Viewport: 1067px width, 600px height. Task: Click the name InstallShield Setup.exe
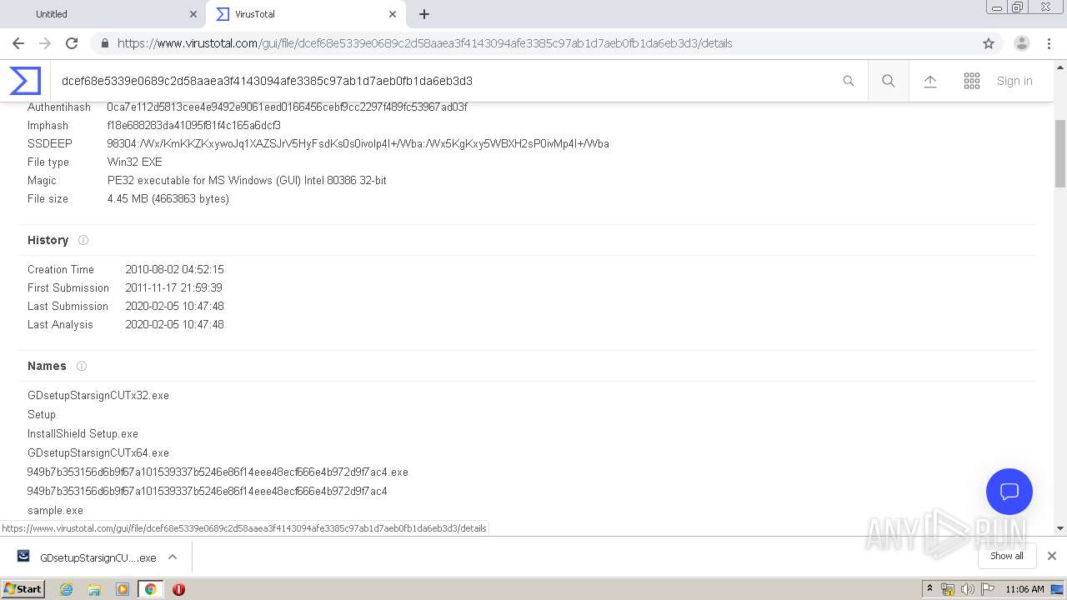point(83,433)
